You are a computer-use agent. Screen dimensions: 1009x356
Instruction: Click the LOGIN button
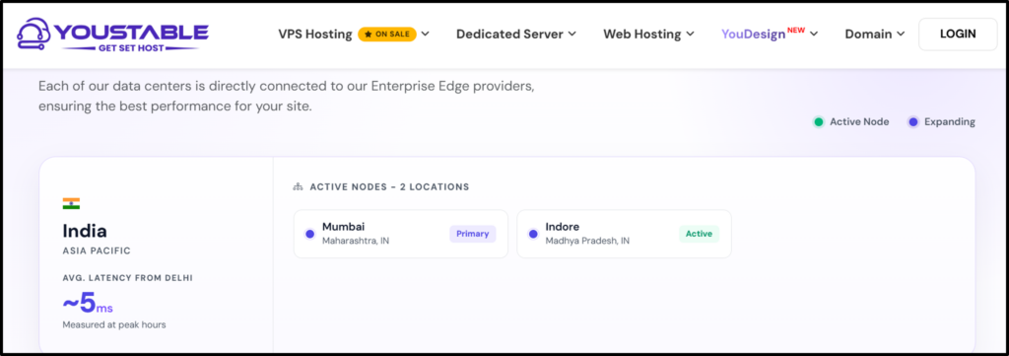(x=958, y=35)
